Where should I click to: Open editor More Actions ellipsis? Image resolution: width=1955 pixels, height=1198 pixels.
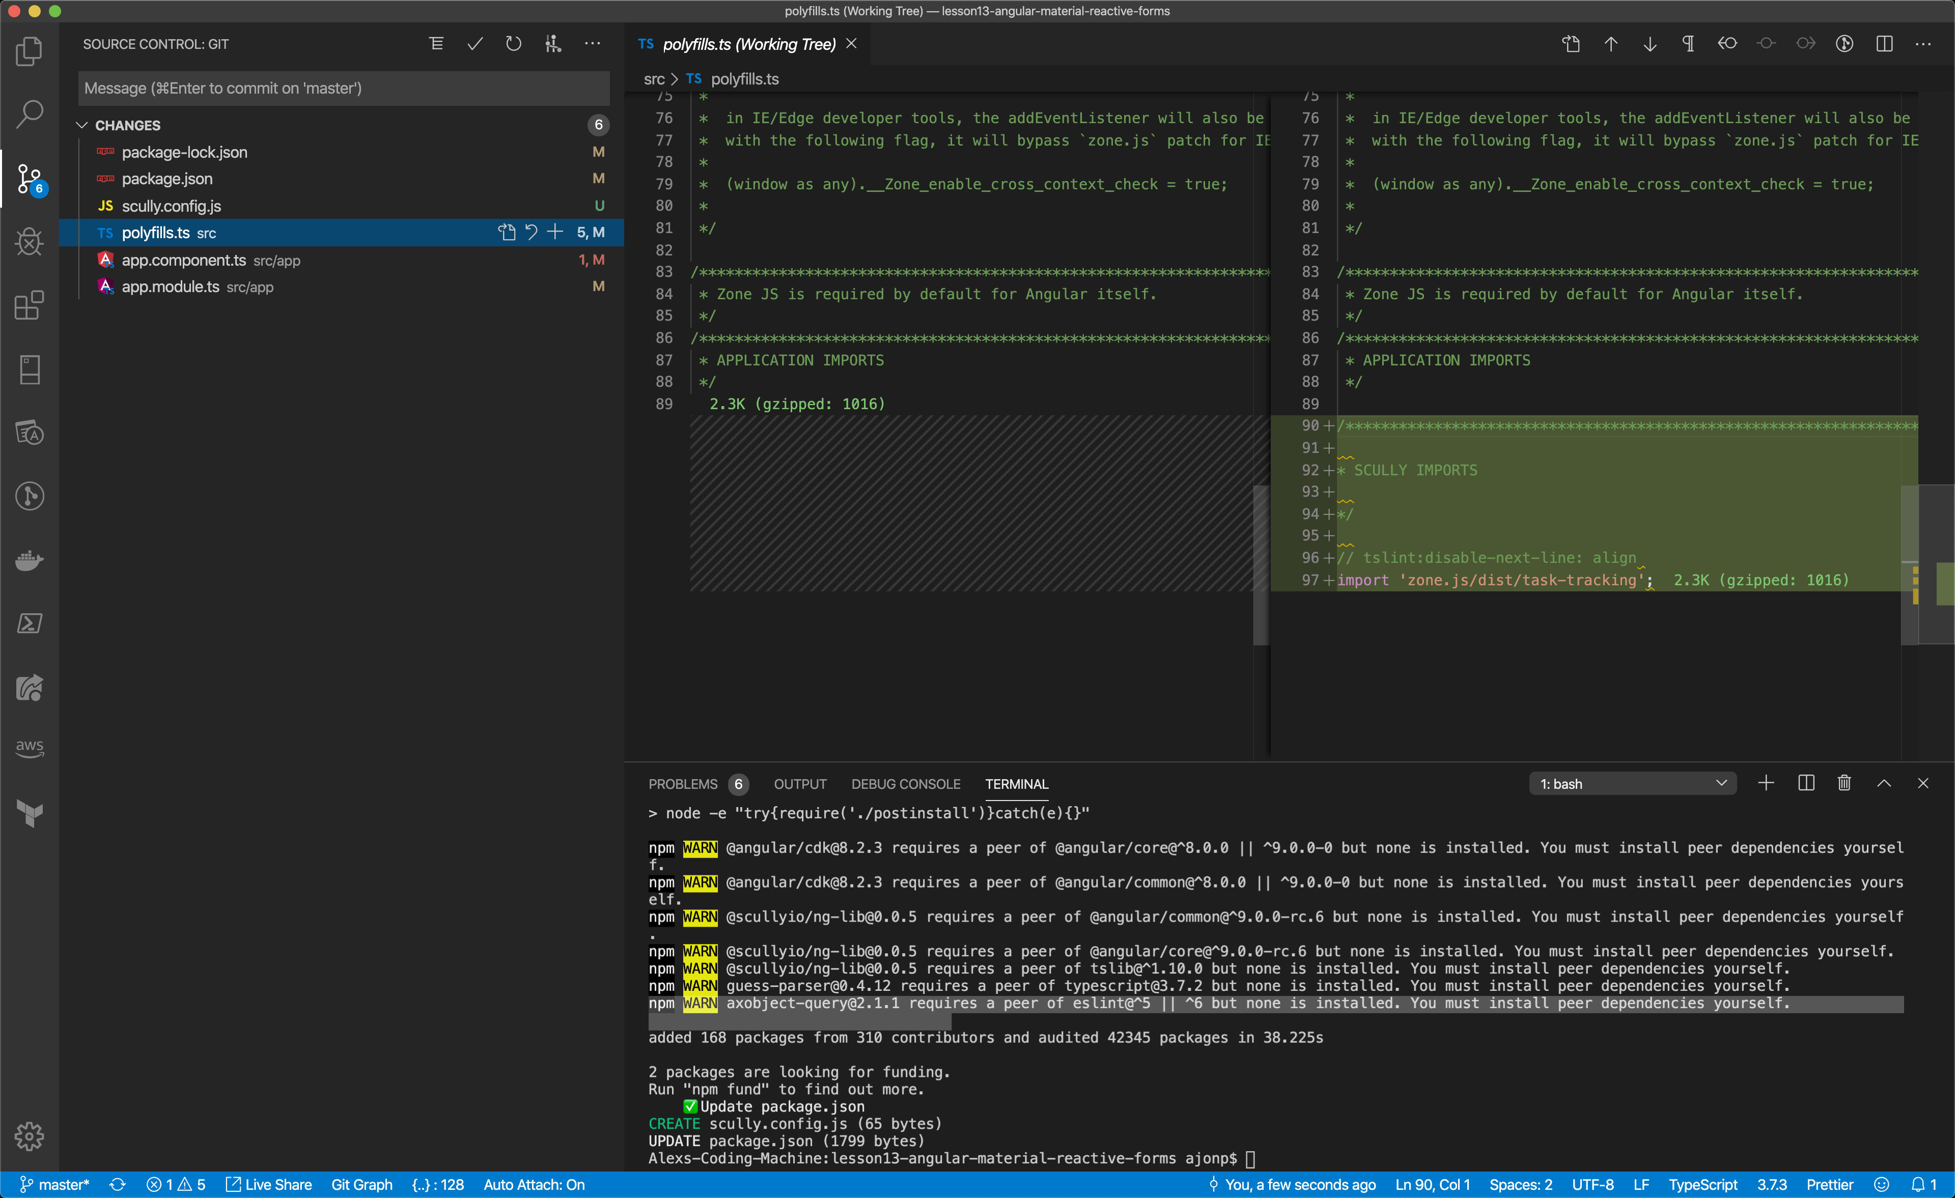tap(1923, 44)
